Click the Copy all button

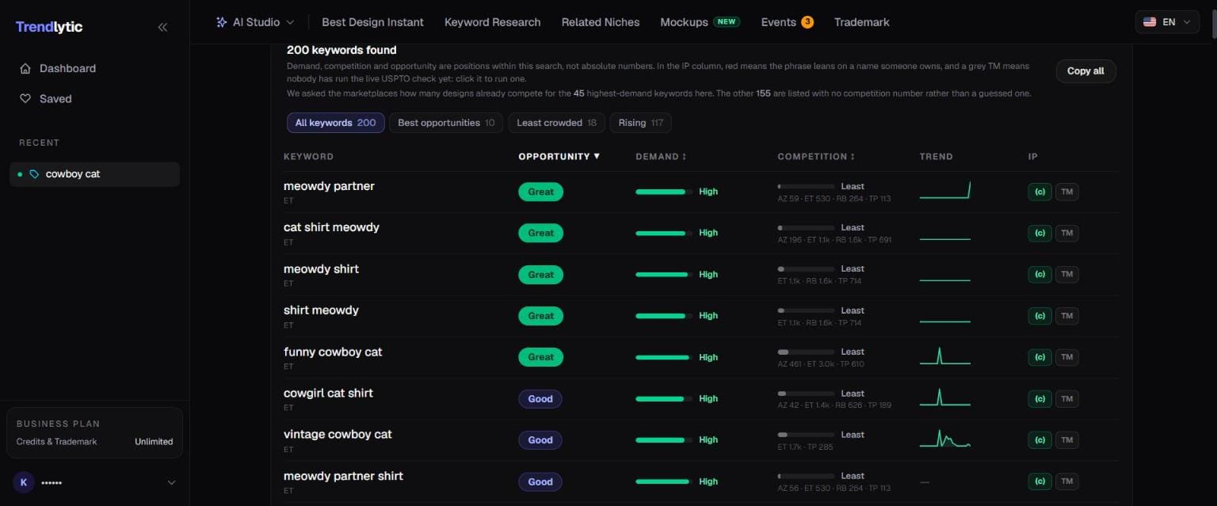(1085, 71)
